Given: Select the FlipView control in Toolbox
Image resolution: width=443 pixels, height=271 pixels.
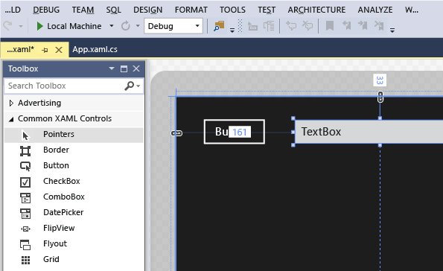Looking at the screenshot, I should (74, 229).
